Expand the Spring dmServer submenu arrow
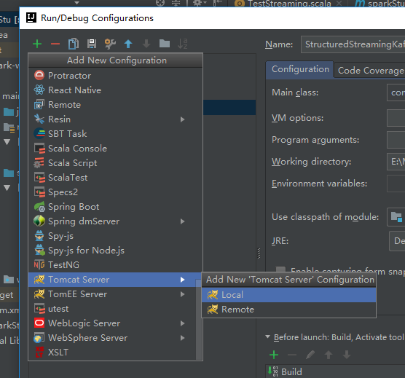The width and height of the screenshot is (405, 378). pos(182,221)
